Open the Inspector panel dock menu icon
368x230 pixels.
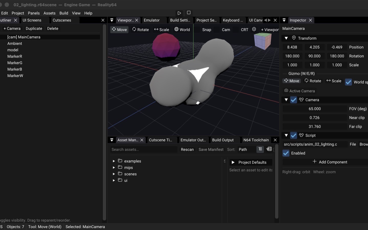(x=284, y=20)
